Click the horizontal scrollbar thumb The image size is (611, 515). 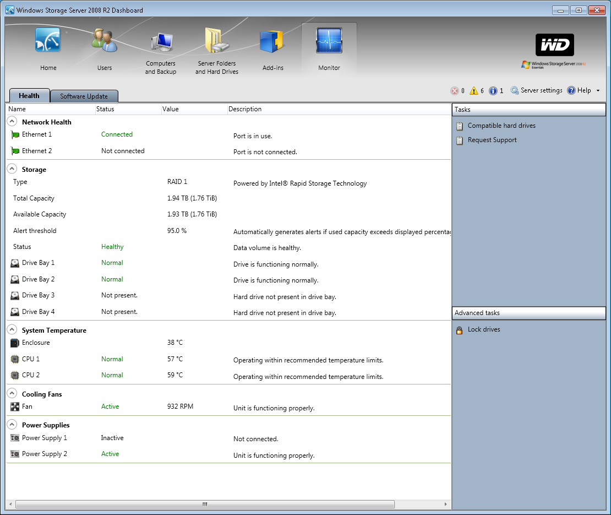coord(205,504)
